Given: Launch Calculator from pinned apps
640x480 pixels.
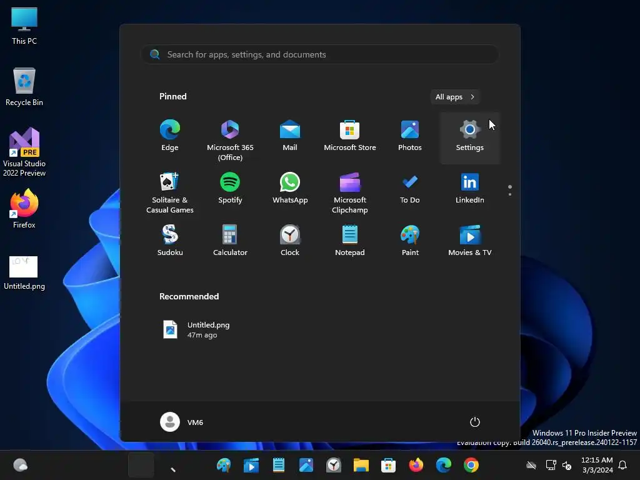Looking at the screenshot, I should (x=230, y=241).
